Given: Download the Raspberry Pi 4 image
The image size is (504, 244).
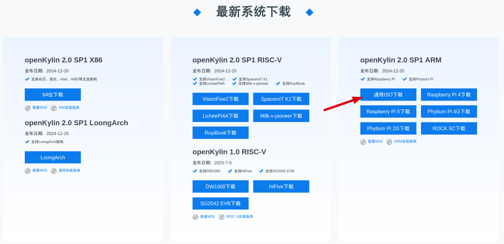Looking at the screenshot, I should pyautogui.click(x=449, y=95).
